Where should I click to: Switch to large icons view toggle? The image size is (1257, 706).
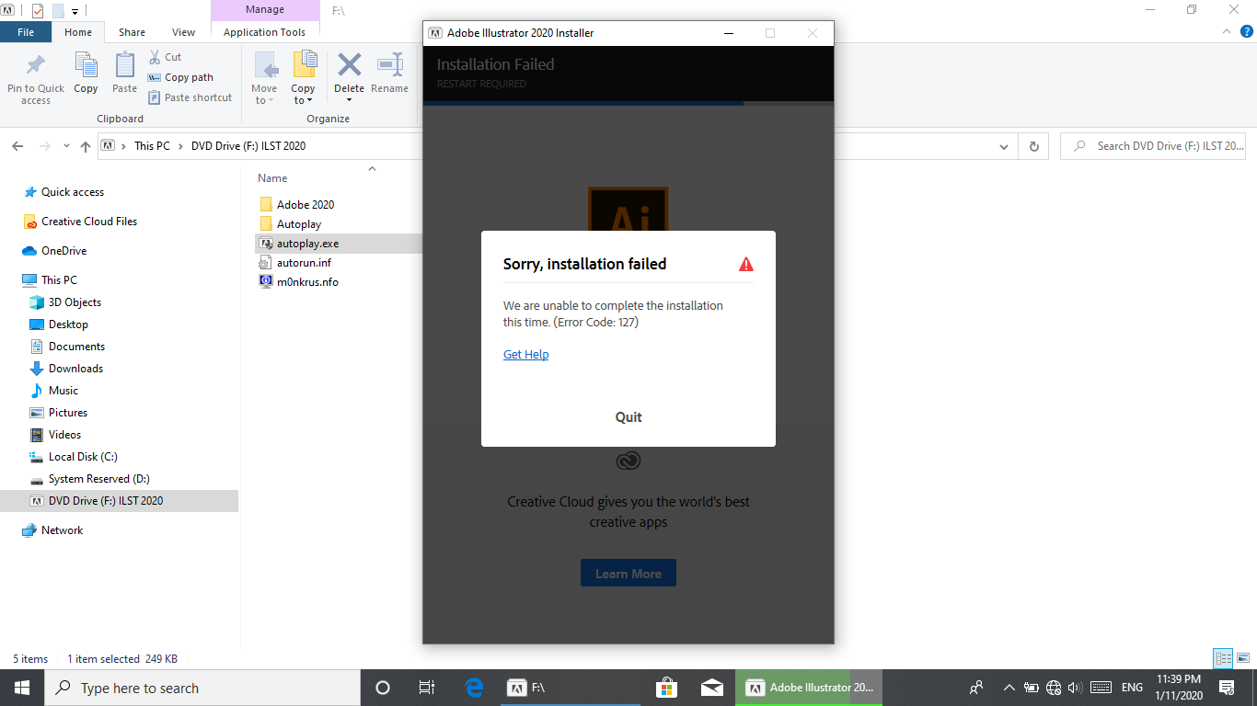tap(1243, 658)
